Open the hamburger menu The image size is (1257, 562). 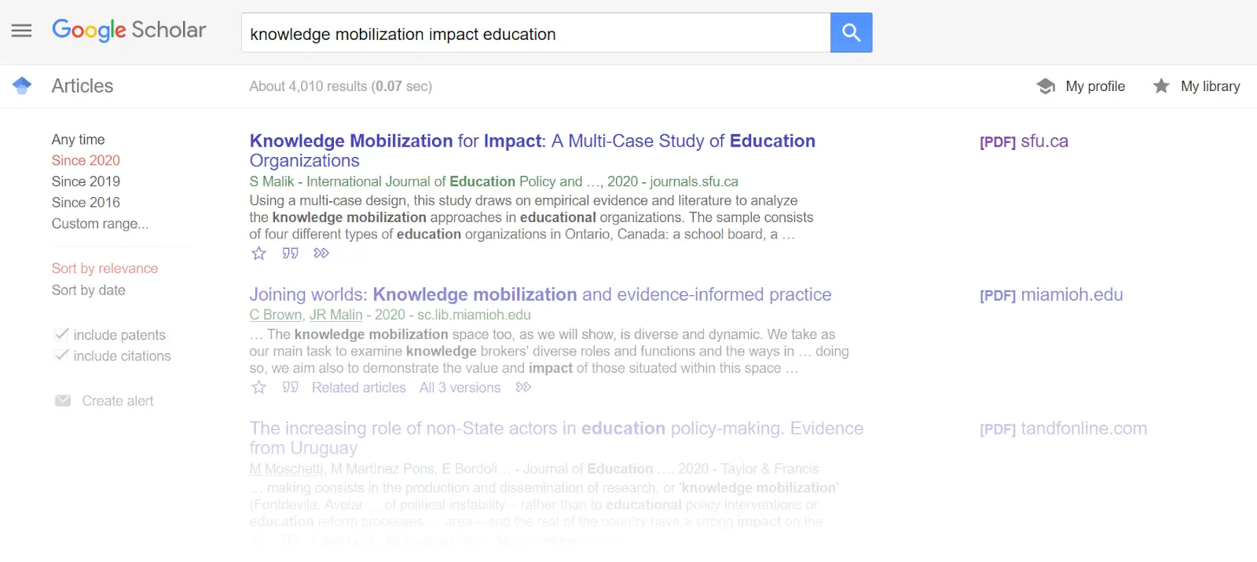pos(22,31)
